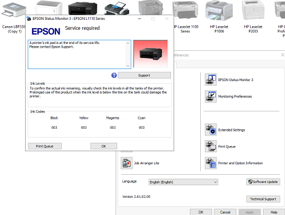
Task: Open the Language dropdown
Action: 183,182
